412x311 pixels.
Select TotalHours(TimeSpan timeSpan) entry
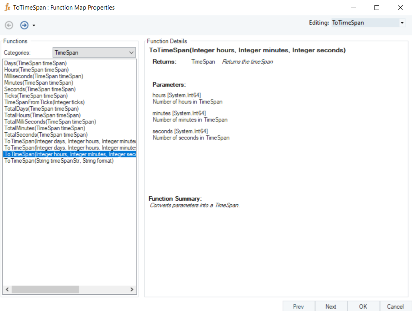pos(42,115)
